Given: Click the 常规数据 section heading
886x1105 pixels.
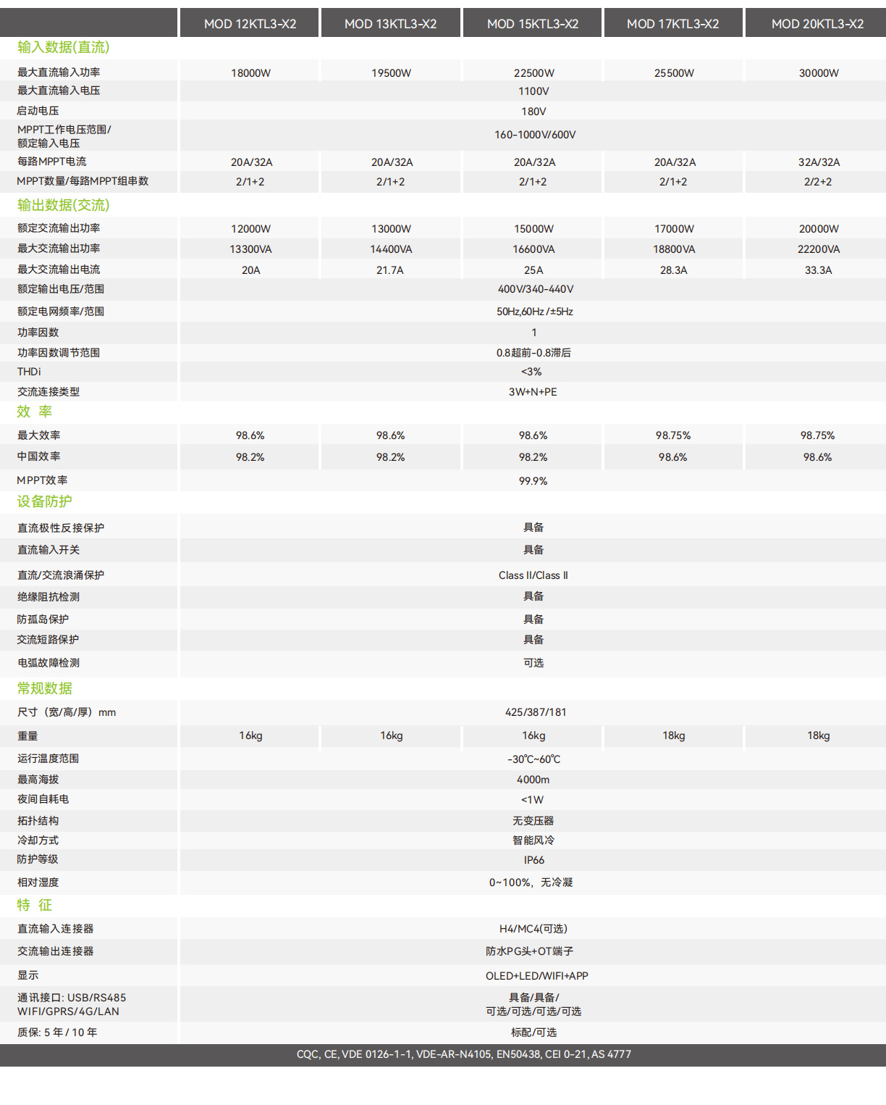Looking at the screenshot, I should pos(45,688).
